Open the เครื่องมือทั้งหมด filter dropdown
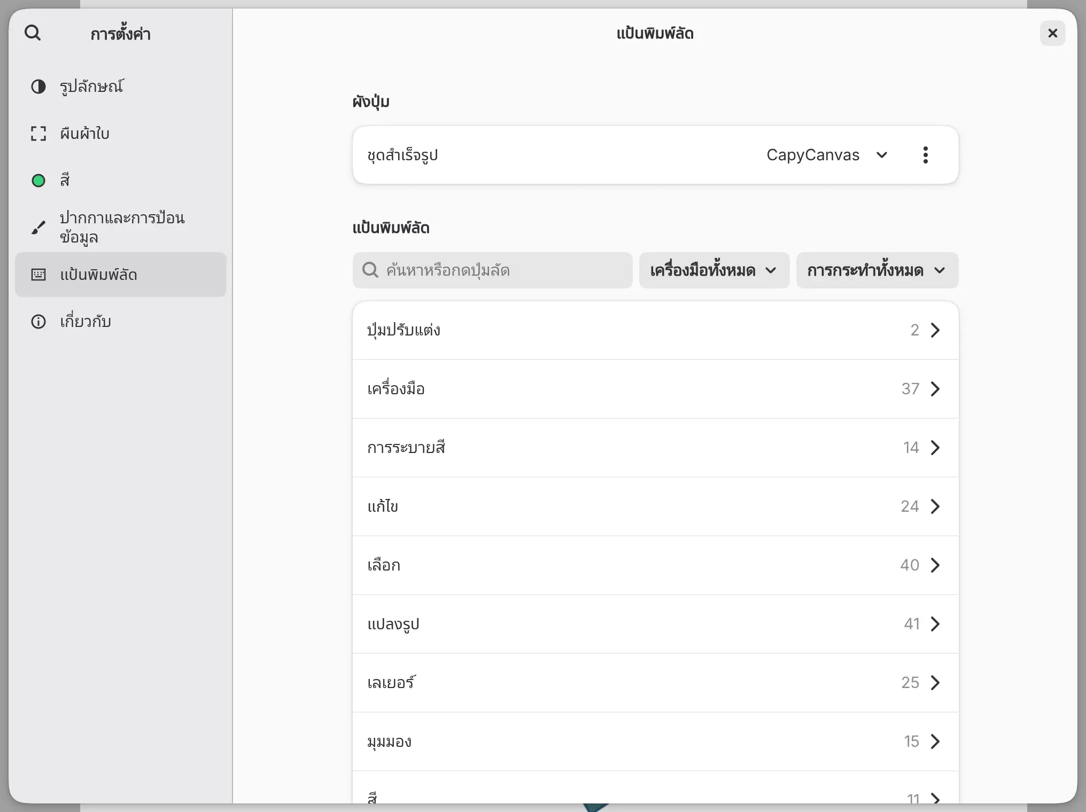The image size is (1086, 812). [x=714, y=270]
